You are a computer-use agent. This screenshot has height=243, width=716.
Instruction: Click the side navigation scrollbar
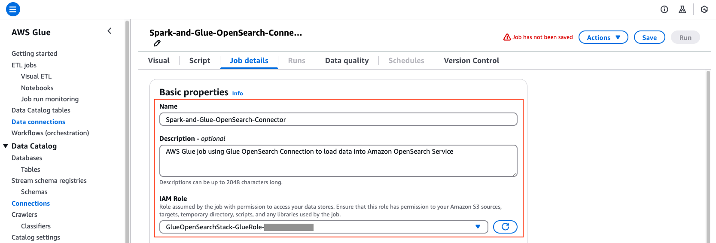pos(127,131)
